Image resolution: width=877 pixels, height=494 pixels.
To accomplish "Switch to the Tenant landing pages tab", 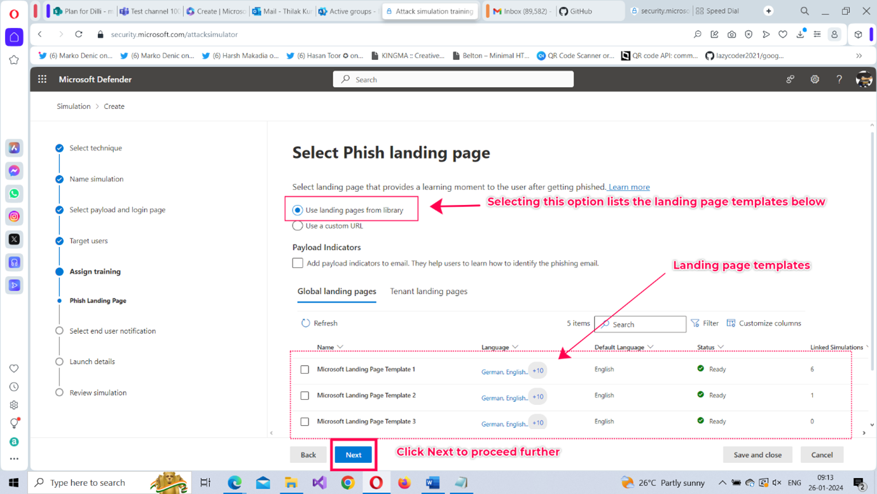I will 428,292.
